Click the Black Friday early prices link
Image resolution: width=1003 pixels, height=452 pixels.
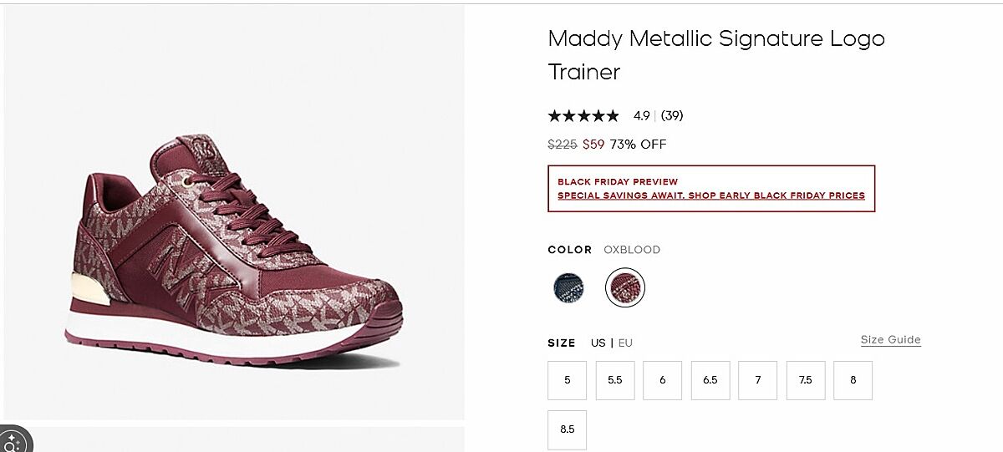pyautogui.click(x=710, y=196)
